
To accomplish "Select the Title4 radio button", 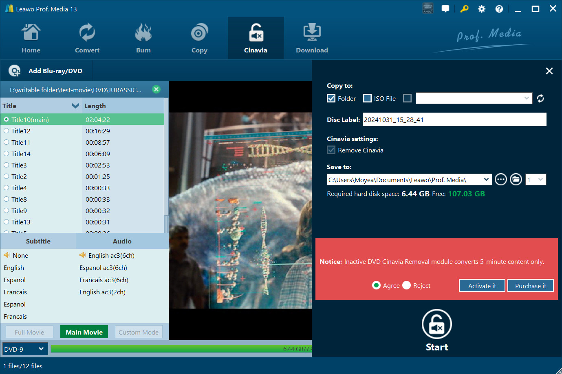I will pyautogui.click(x=6, y=188).
